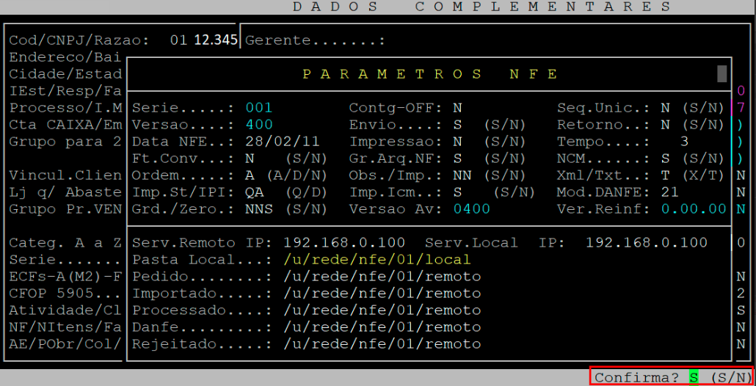Click the Versao value 400
Viewport: 756px width, 386px height.
point(259,125)
